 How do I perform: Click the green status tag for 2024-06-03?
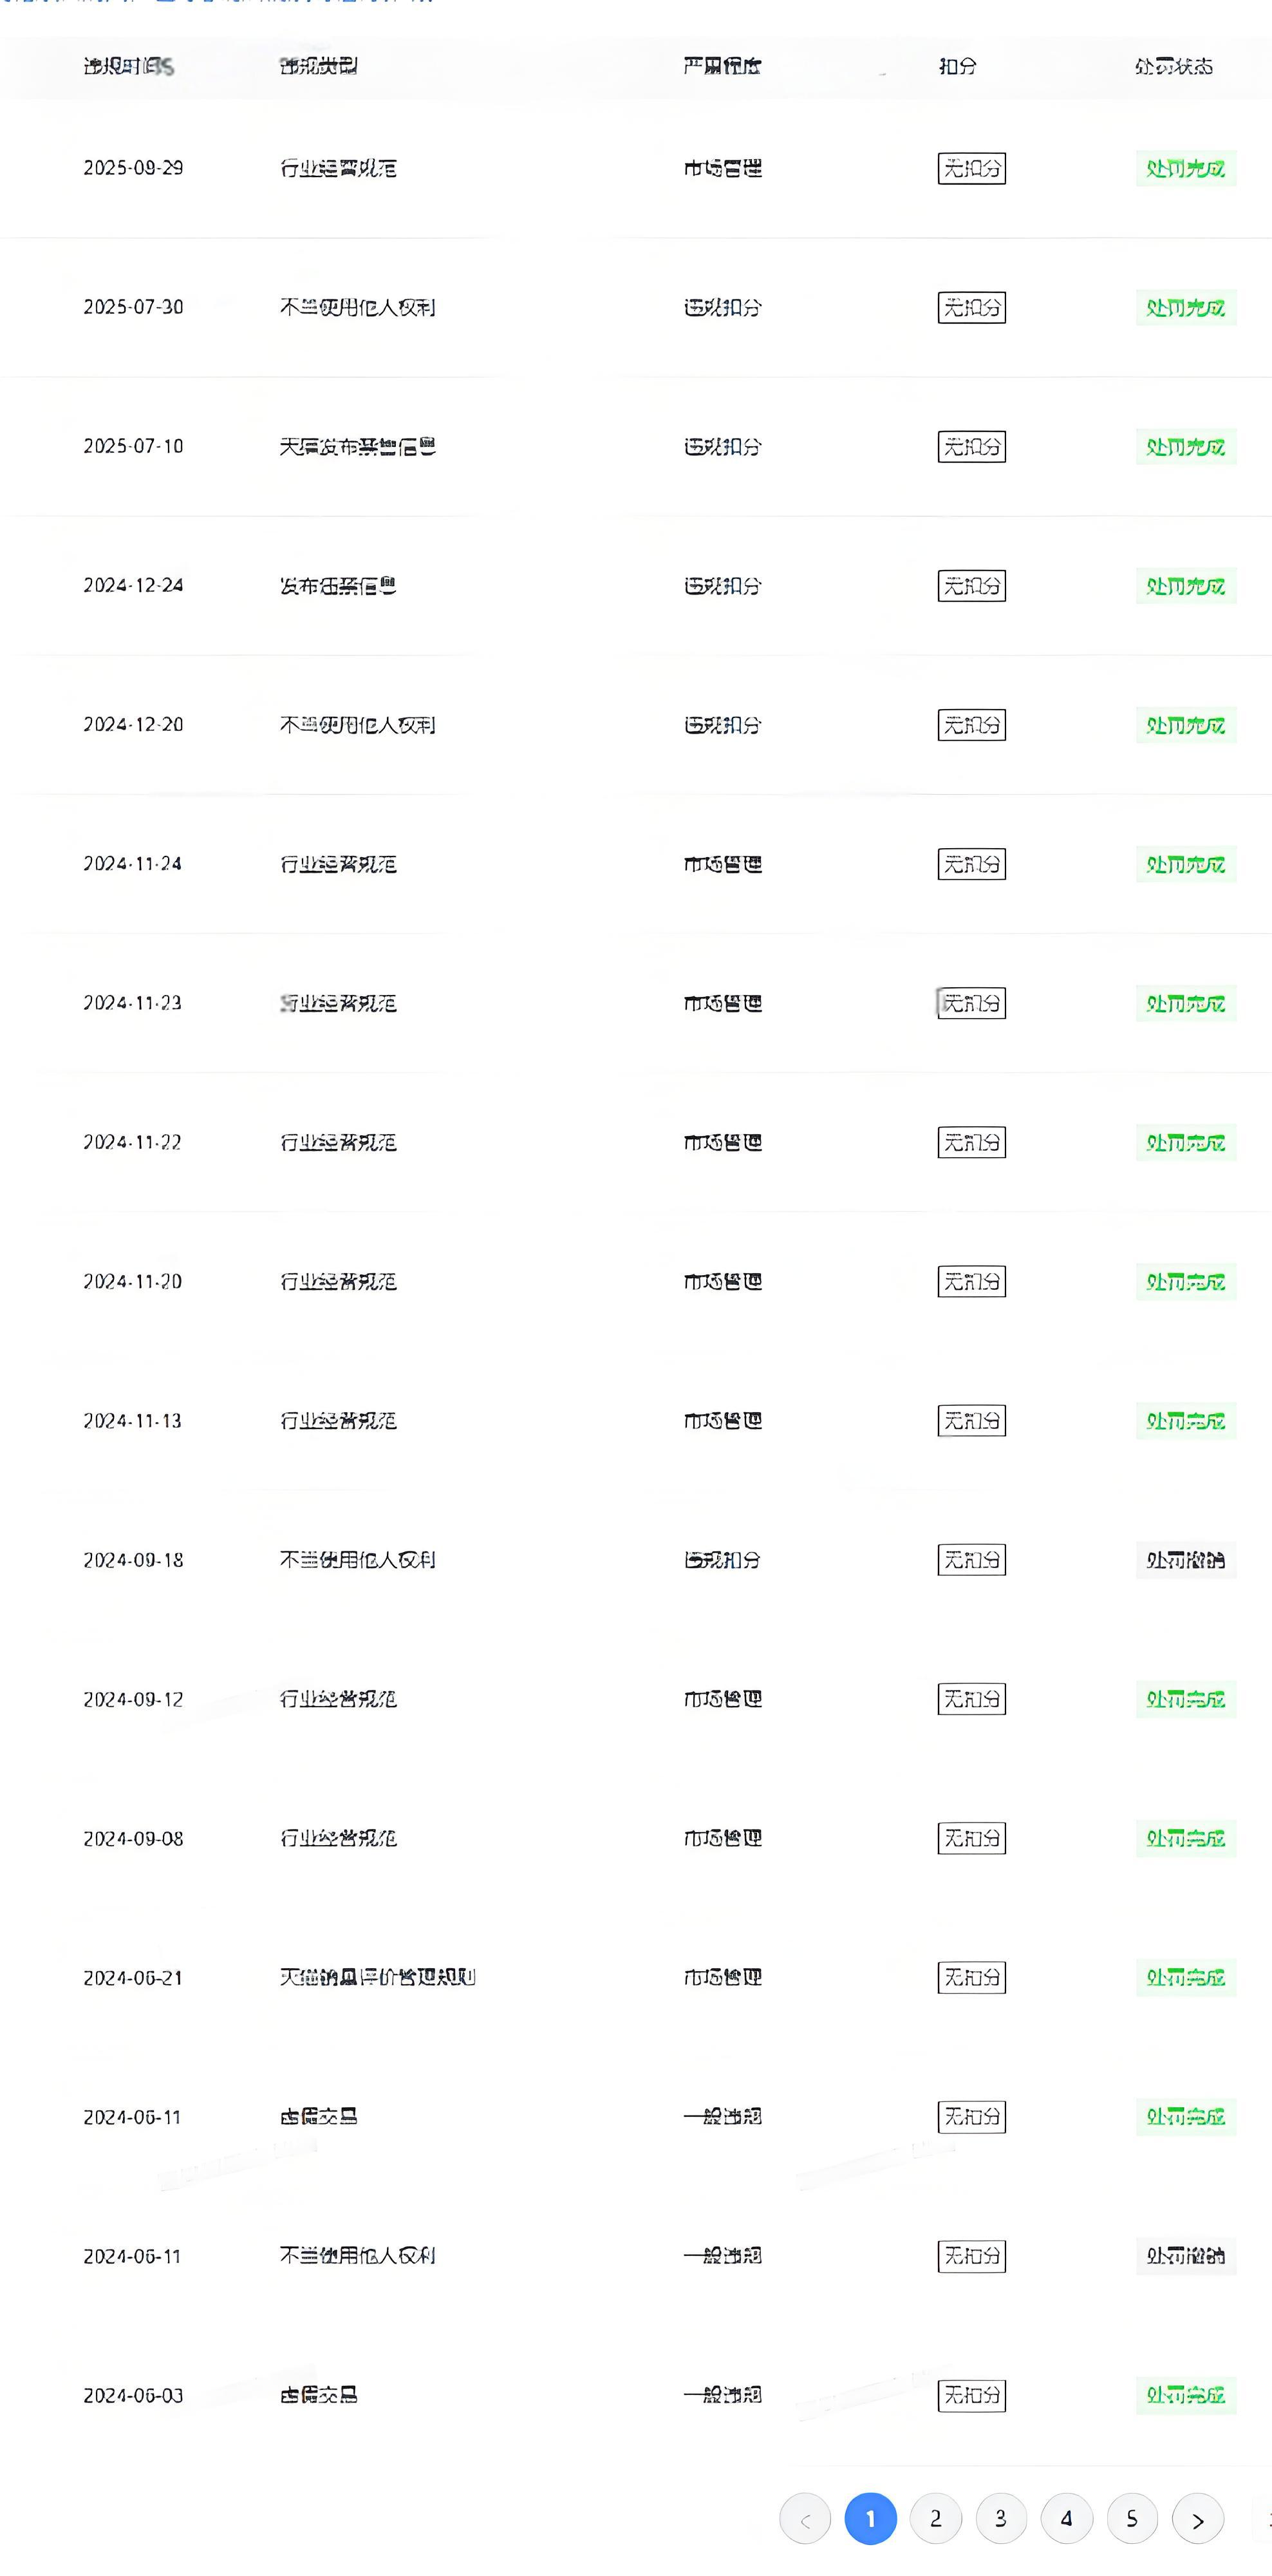click(x=1185, y=2395)
